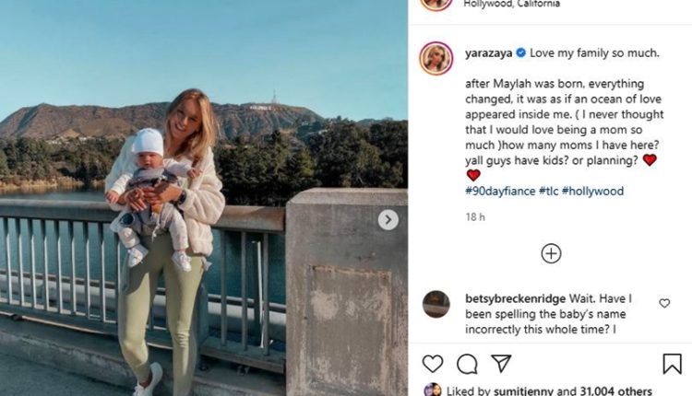Click the yarazaya username in caption
The width and height of the screenshot is (692, 396).
pyautogui.click(x=488, y=53)
